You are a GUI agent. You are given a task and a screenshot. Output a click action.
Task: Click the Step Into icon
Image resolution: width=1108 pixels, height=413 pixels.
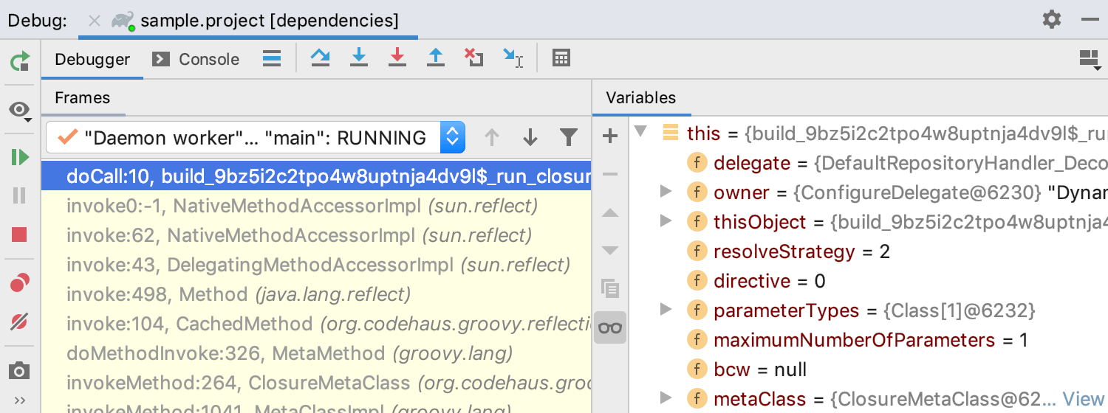coord(359,58)
